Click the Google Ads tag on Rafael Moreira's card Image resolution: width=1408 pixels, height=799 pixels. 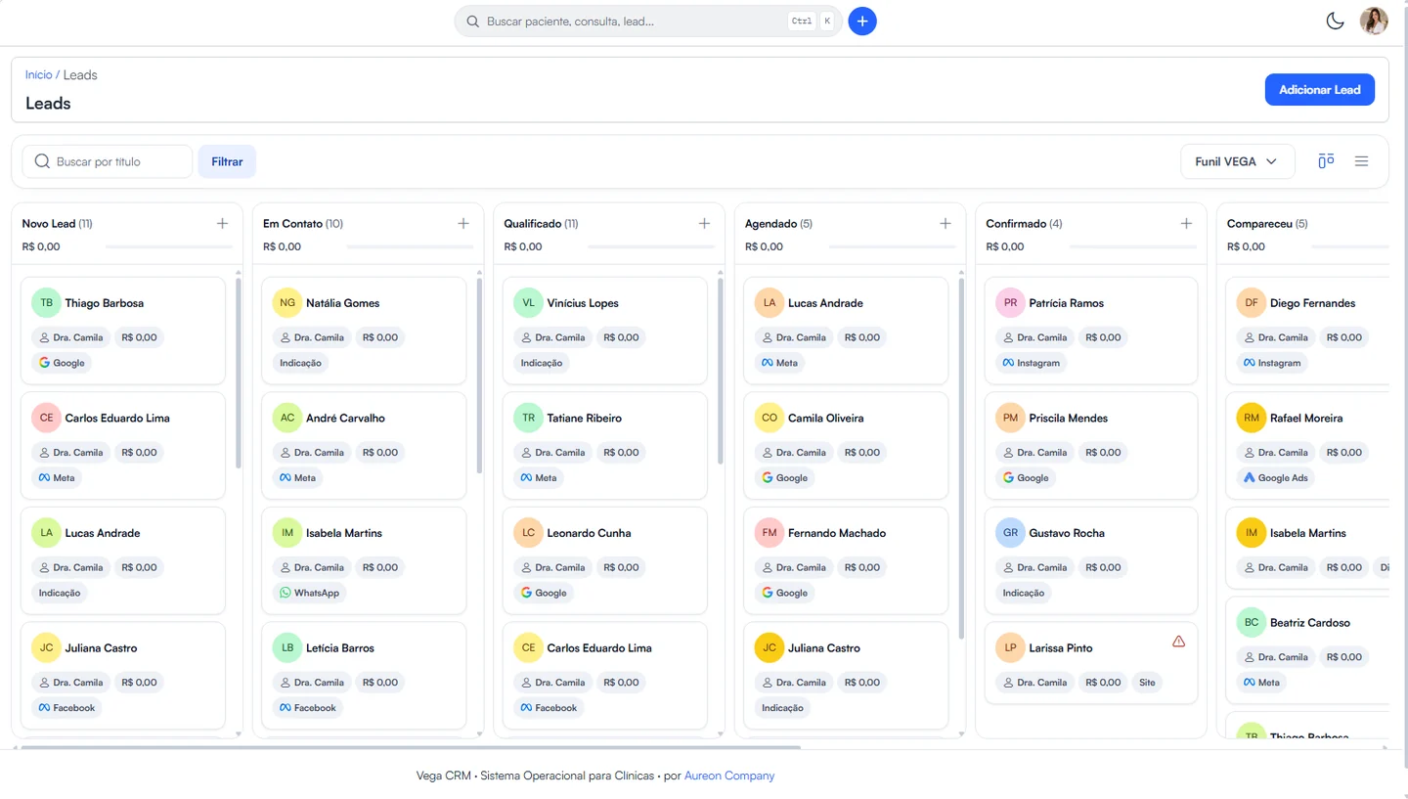tap(1276, 478)
